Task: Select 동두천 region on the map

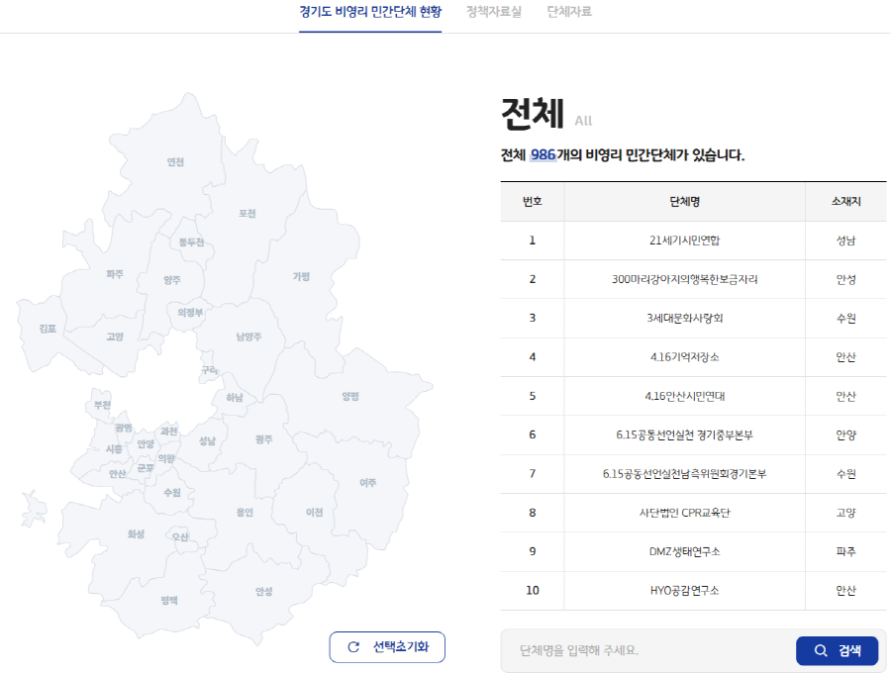Action: point(191,242)
